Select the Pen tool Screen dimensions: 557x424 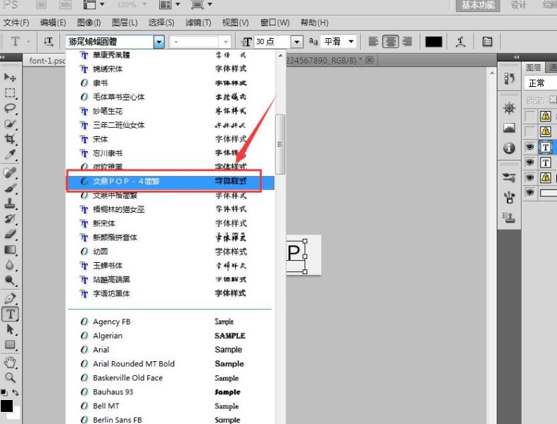(x=10, y=298)
